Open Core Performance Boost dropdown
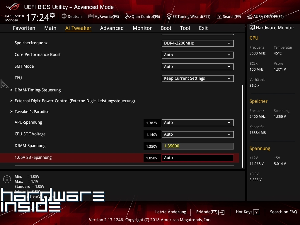The height and width of the screenshot is (225, 300). (198, 55)
